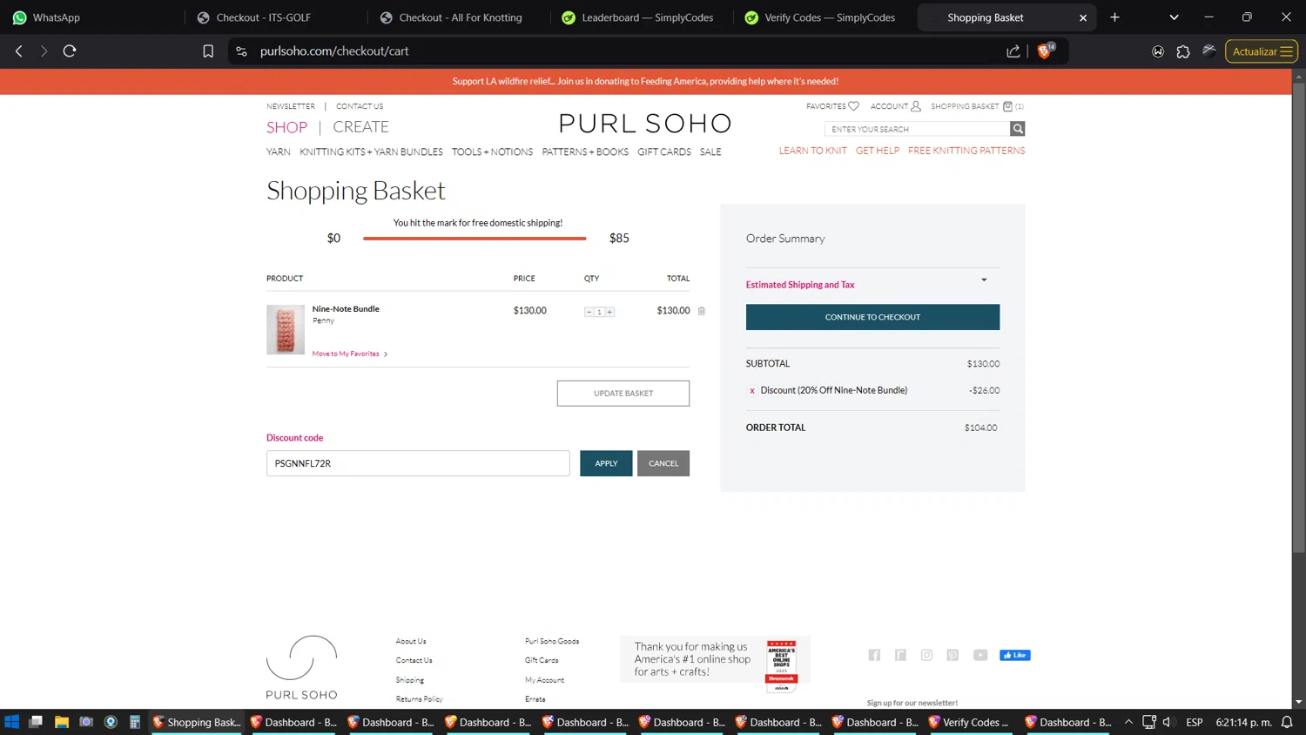View site information icon in address bar
Screen dimensions: 1306x735
pyautogui.click(x=241, y=51)
